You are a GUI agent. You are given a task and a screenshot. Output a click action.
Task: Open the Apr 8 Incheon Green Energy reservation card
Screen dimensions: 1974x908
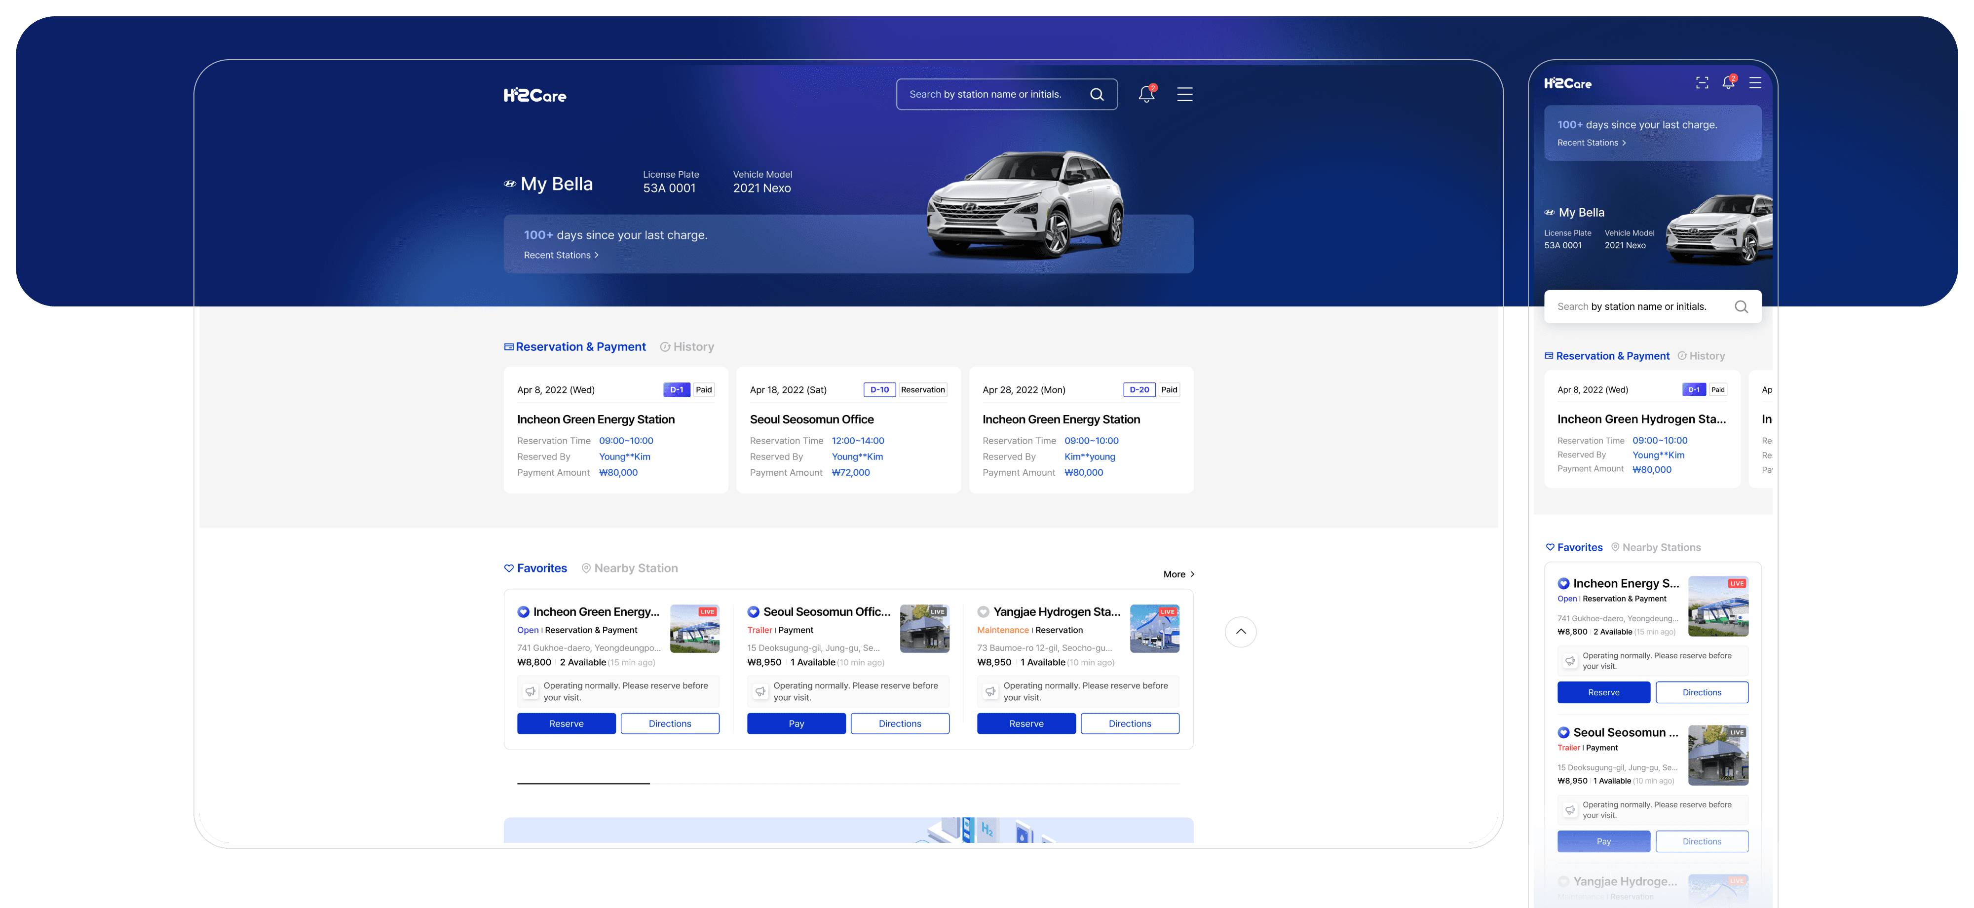click(x=615, y=430)
